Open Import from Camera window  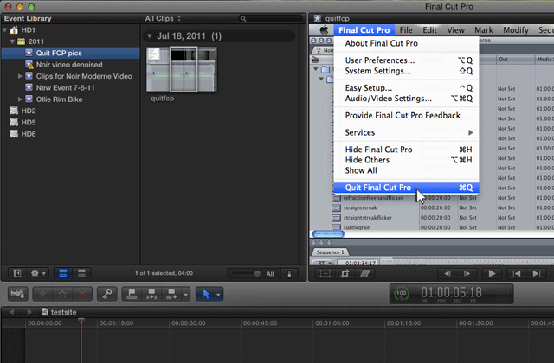tap(17, 294)
